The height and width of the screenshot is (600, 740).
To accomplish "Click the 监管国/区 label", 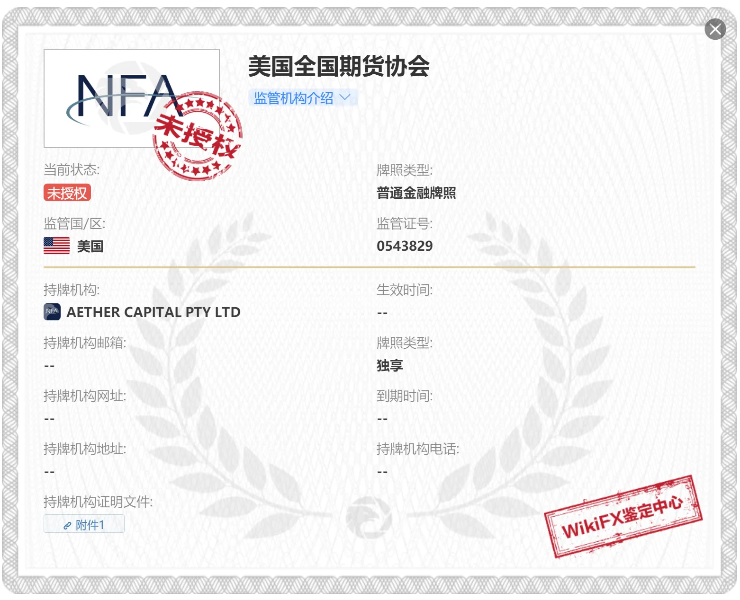I will point(74,223).
